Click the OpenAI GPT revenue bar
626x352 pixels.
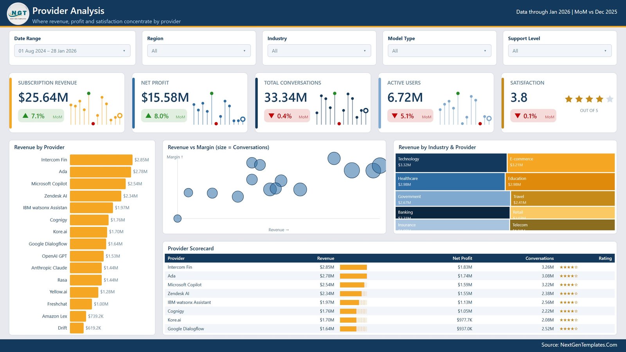click(87, 256)
